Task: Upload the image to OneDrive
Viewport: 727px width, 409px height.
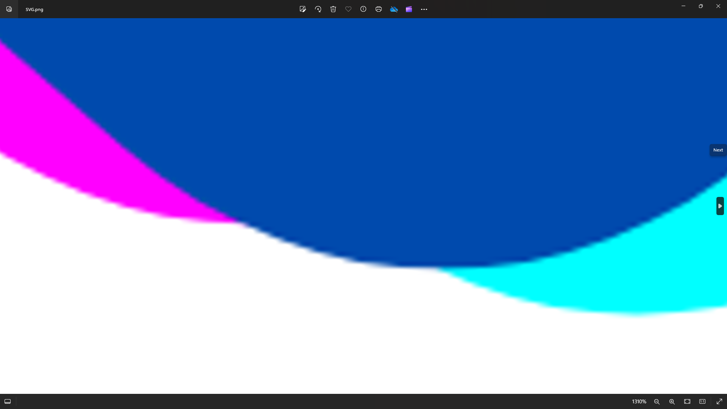Action: (x=394, y=9)
